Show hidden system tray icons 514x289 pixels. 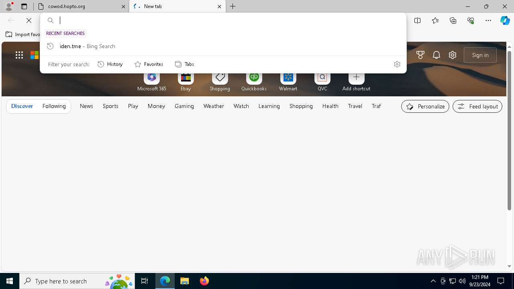433,281
